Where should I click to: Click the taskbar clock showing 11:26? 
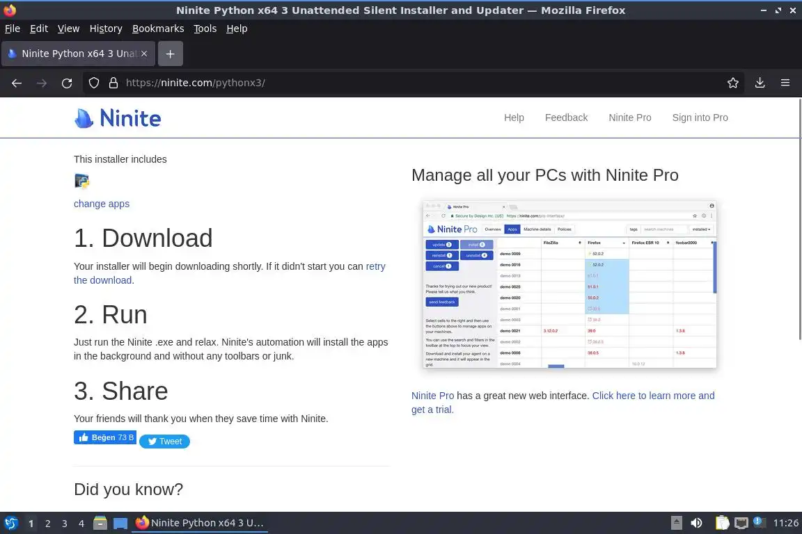tap(785, 523)
